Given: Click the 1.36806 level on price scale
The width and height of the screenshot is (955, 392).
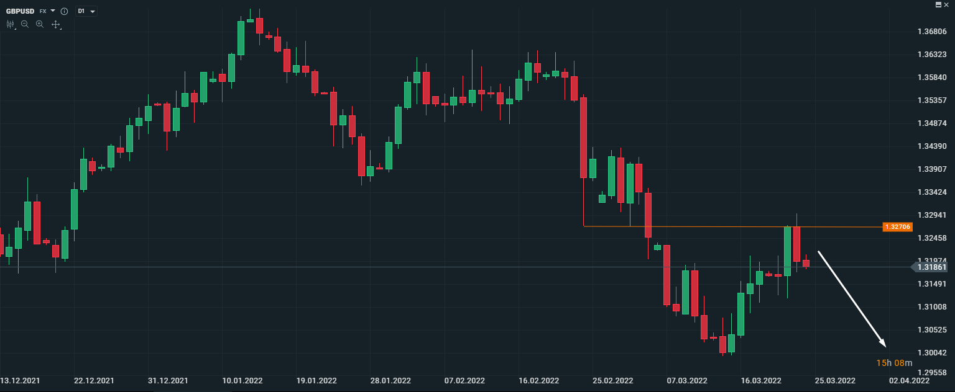Looking at the screenshot, I should coord(932,32).
